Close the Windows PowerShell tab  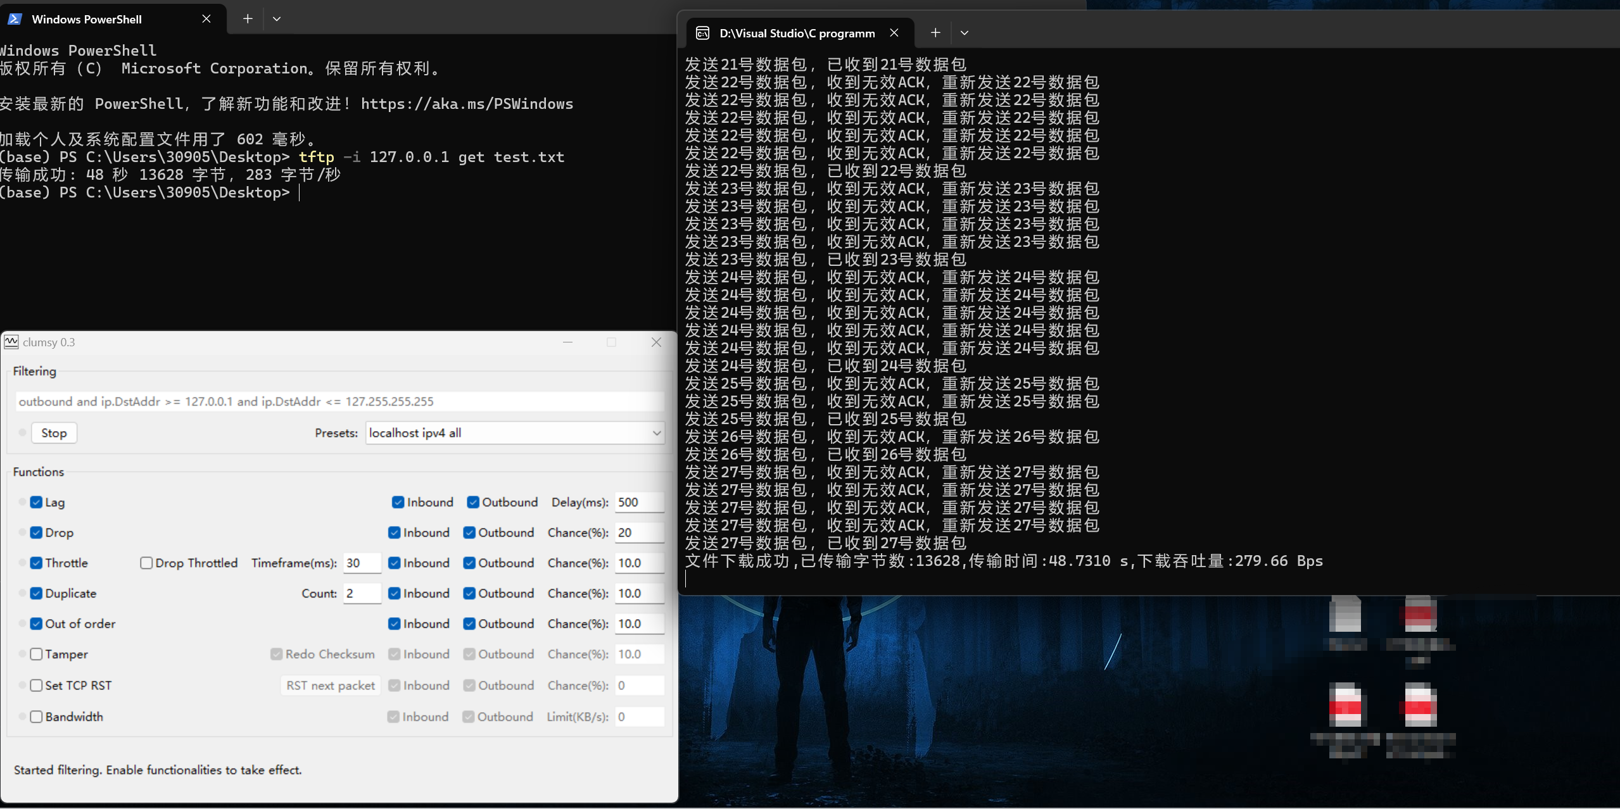pos(206,19)
